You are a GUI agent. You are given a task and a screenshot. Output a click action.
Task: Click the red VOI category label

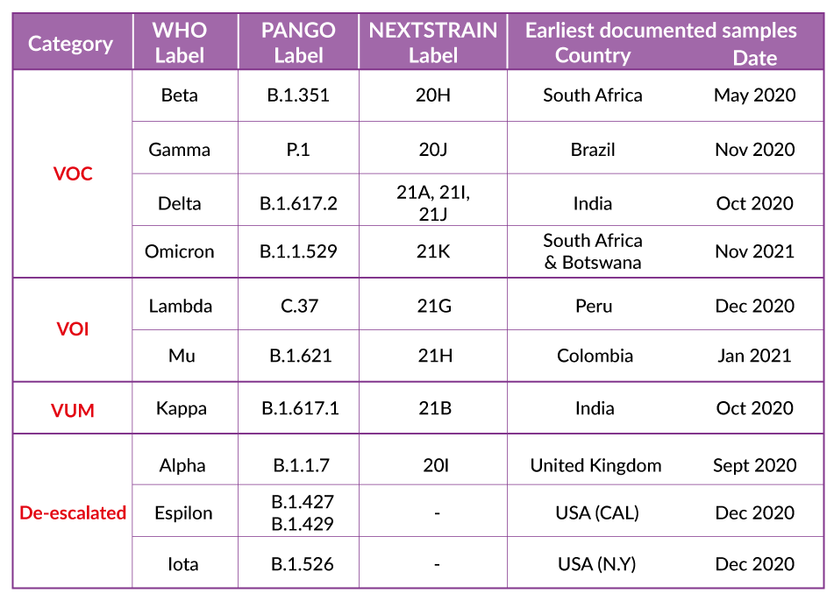click(73, 329)
